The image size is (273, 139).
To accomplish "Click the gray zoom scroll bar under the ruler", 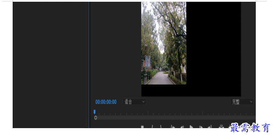I will (175, 118).
